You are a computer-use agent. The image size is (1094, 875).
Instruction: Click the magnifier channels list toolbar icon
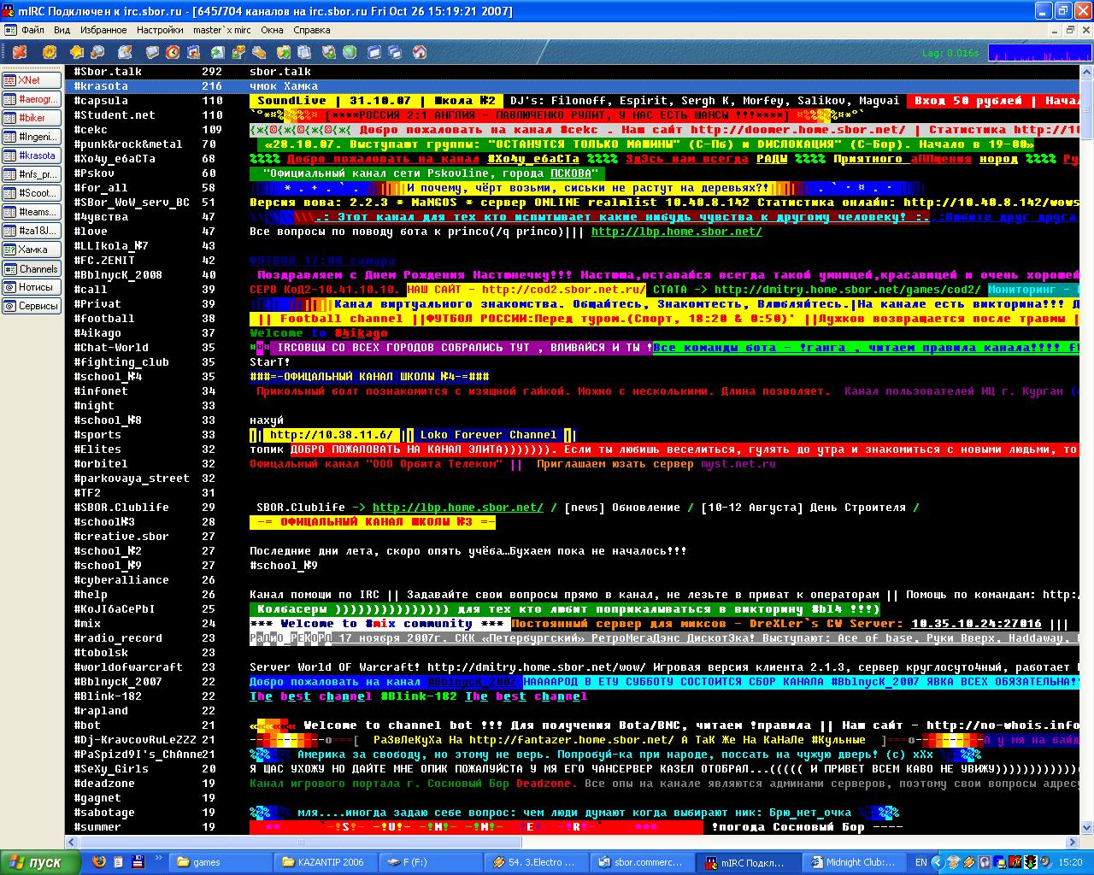(97, 52)
